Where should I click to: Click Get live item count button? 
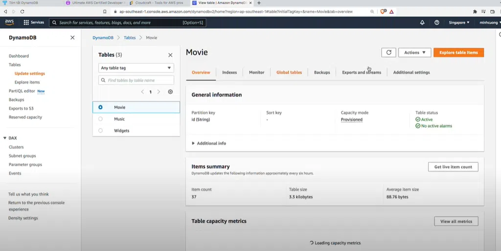click(x=453, y=167)
